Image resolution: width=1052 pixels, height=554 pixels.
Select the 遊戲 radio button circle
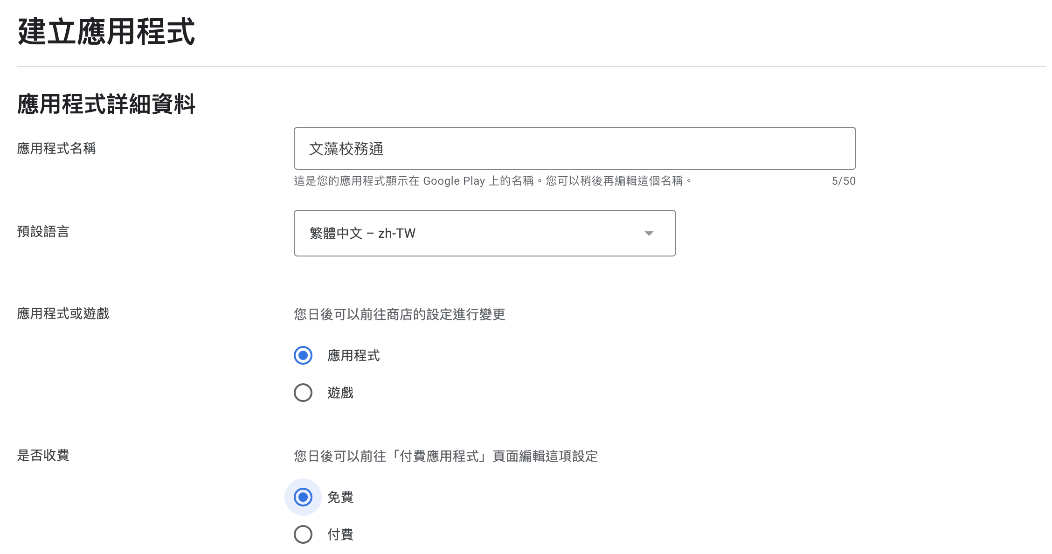pyautogui.click(x=303, y=393)
